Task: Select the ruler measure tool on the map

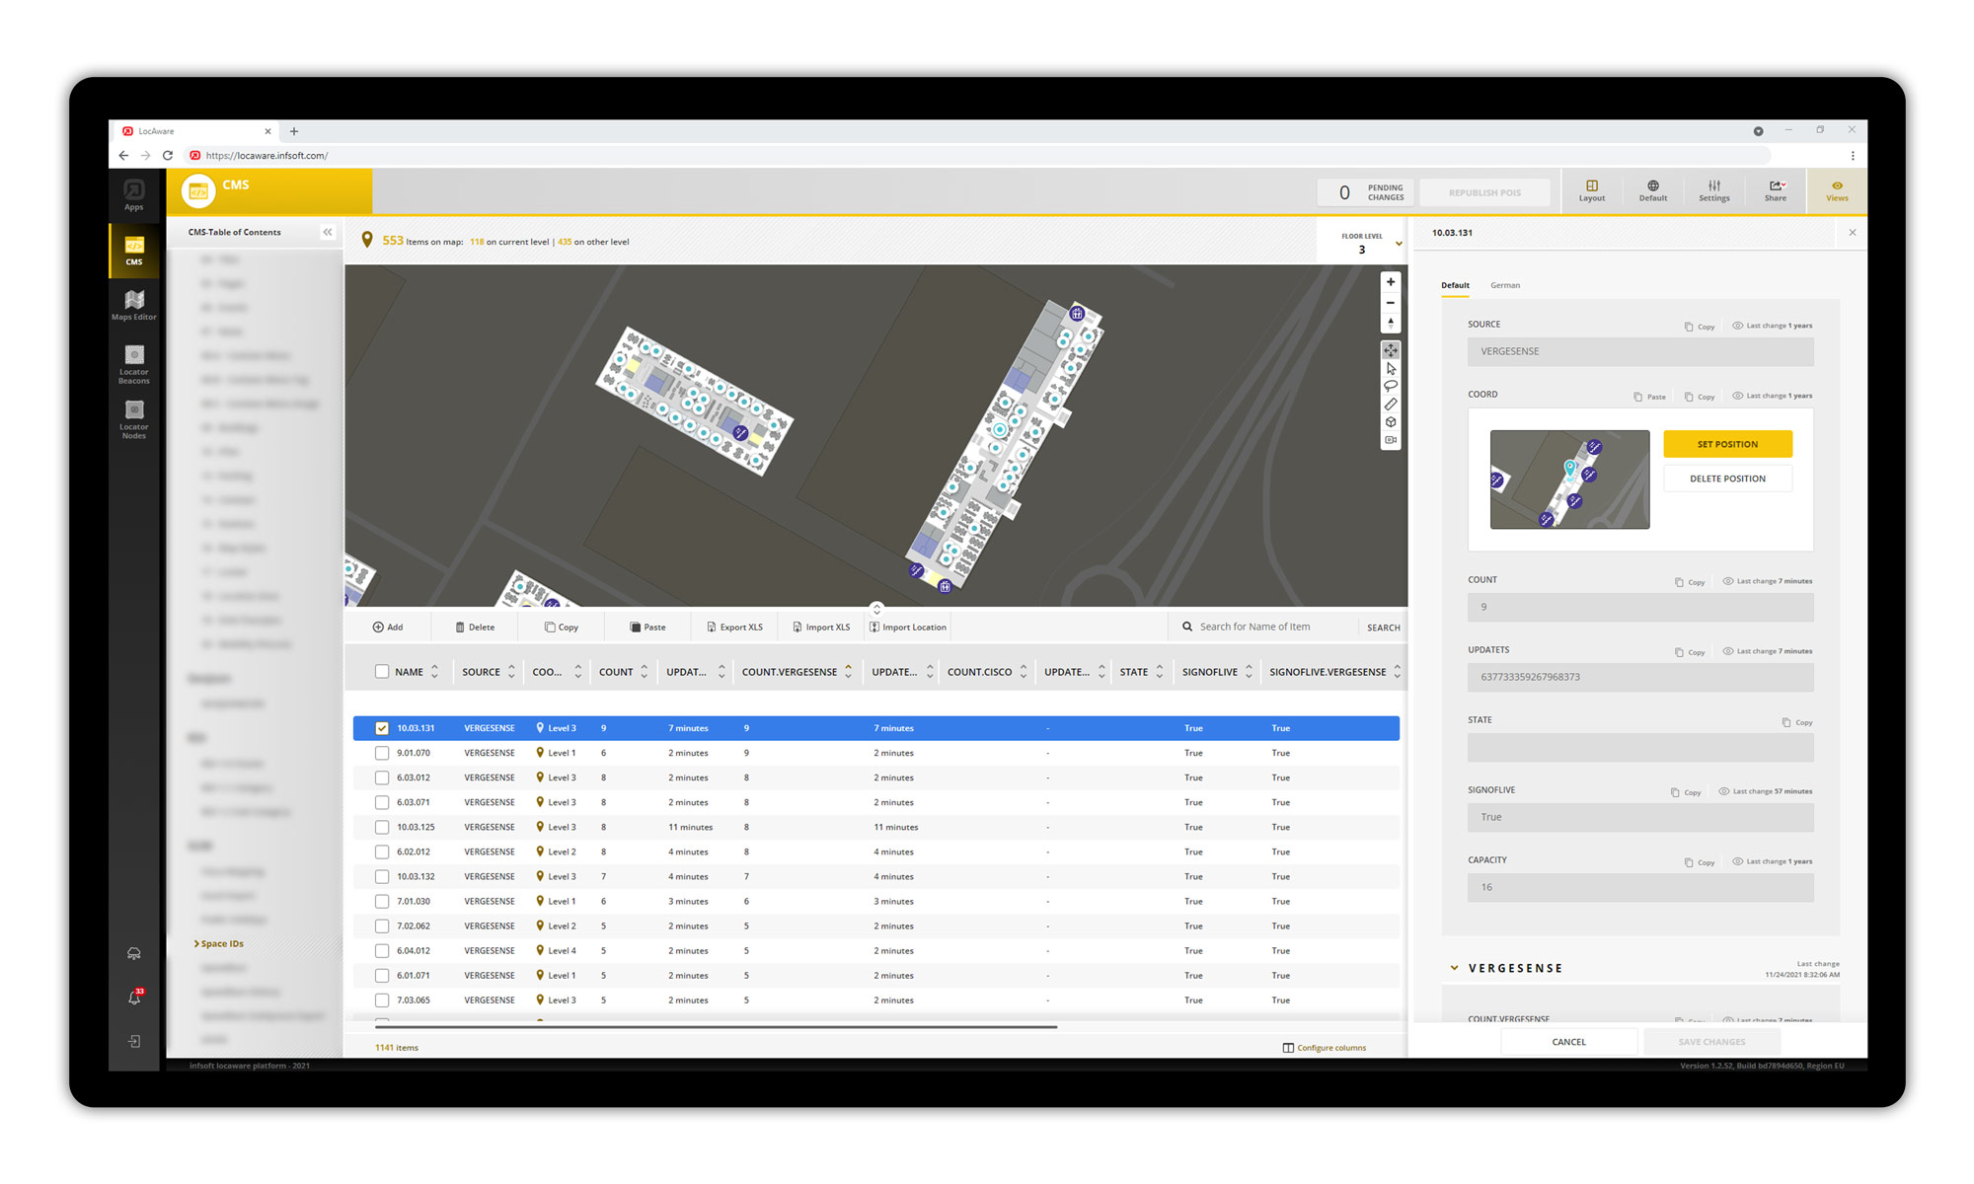Action: click(x=1391, y=405)
